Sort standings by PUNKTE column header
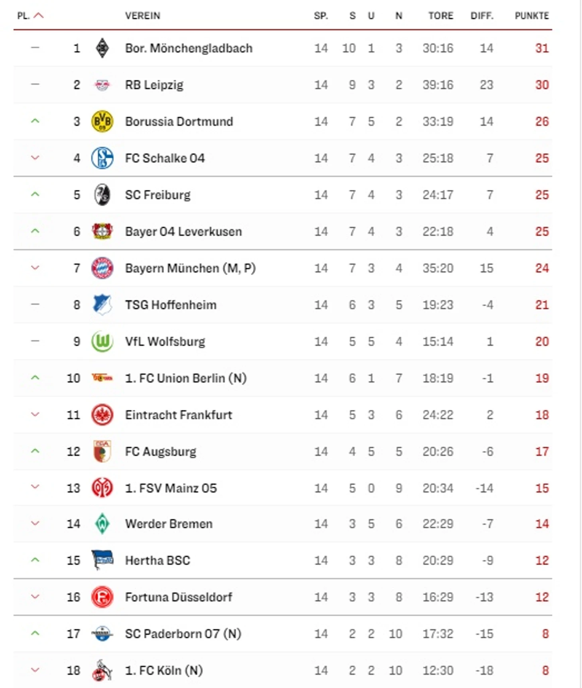Screen dimensions: 582x688 (x=532, y=16)
